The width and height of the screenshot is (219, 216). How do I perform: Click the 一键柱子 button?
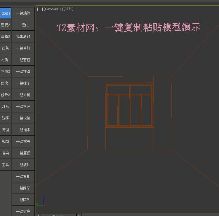pos(23,83)
